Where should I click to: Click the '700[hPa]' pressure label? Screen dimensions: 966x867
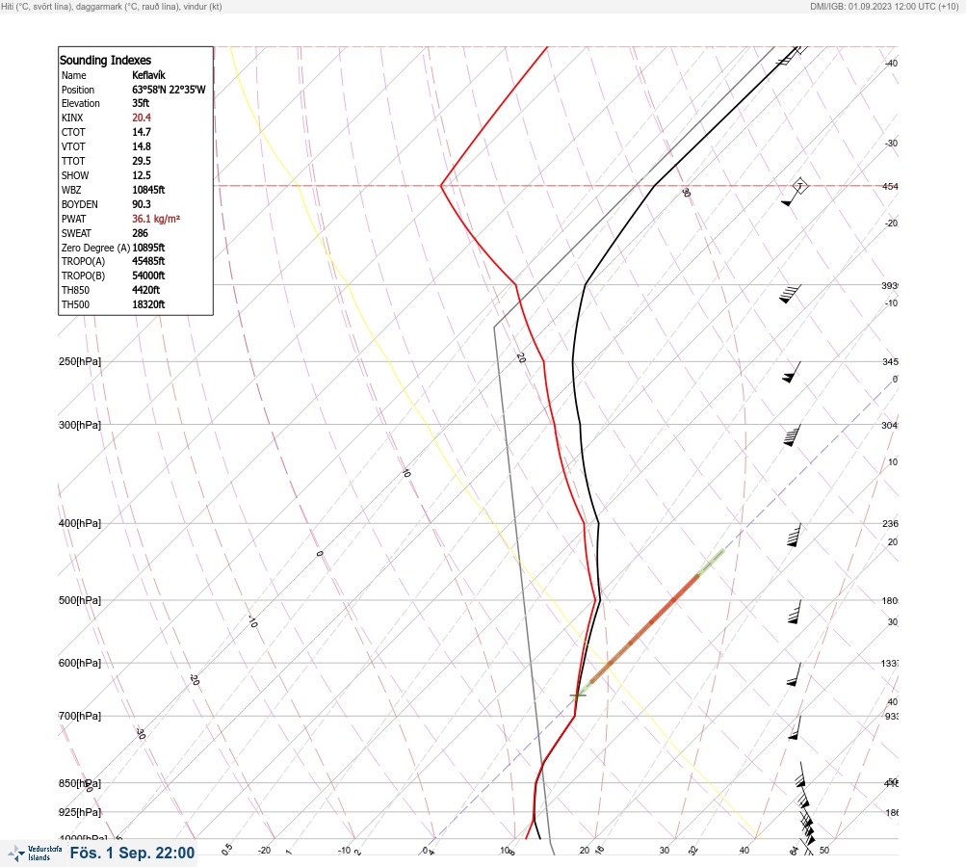[x=80, y=716]
